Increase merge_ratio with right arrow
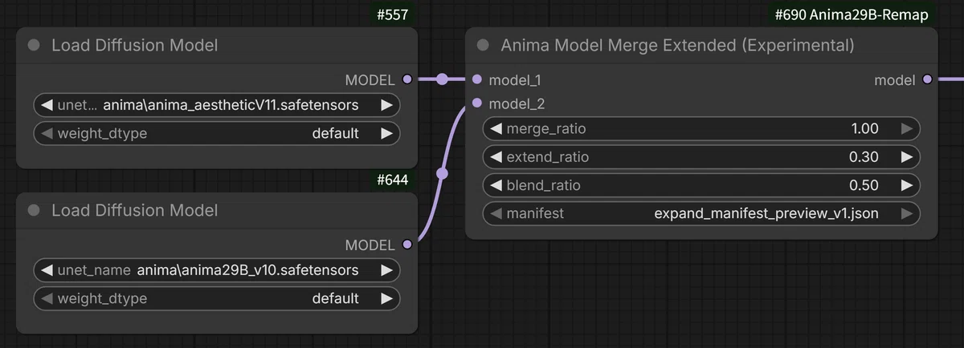The height and width of the screenshot is (348, 964). click(907, 128)
